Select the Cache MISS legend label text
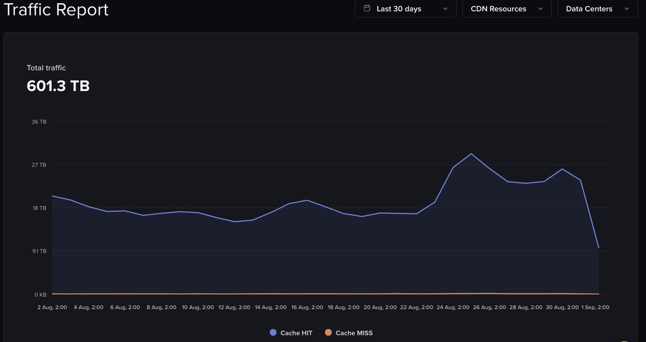The height and width of the screenshot is (342, 646). 354,333
